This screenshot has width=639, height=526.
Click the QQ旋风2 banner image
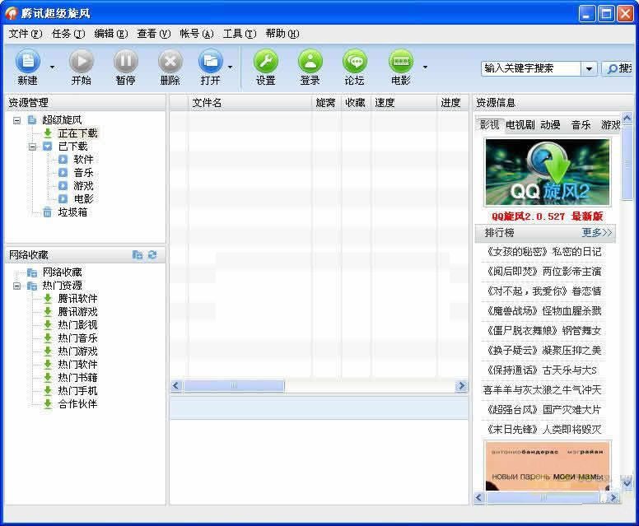coord(548,171)
